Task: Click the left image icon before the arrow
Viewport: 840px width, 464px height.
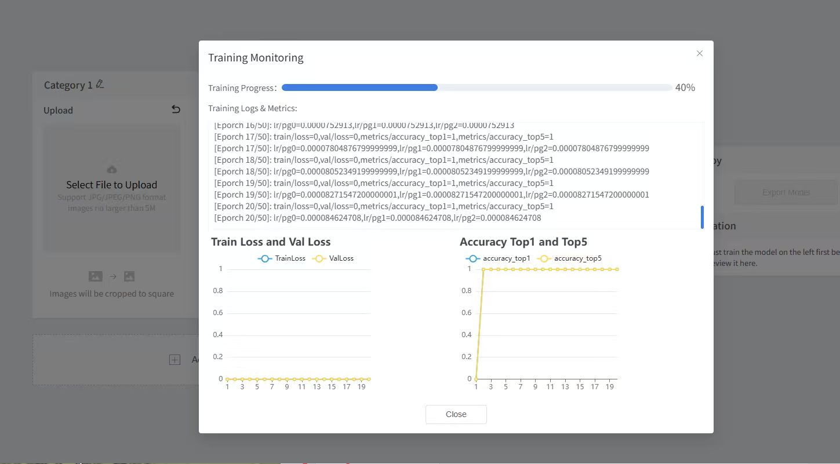Action: pyautogui.click(x=95, y=277)
